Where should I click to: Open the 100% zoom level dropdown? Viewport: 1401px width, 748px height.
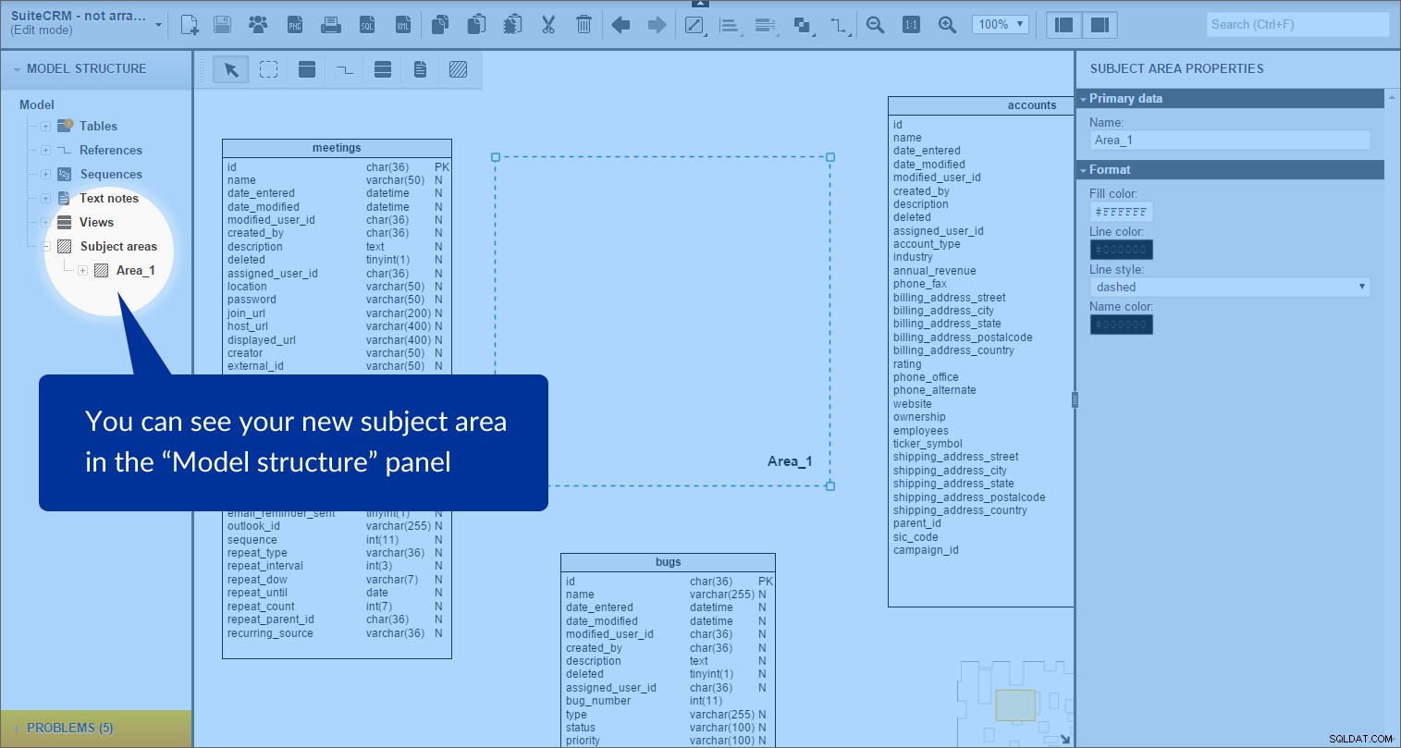click(x=1000, y=25)
